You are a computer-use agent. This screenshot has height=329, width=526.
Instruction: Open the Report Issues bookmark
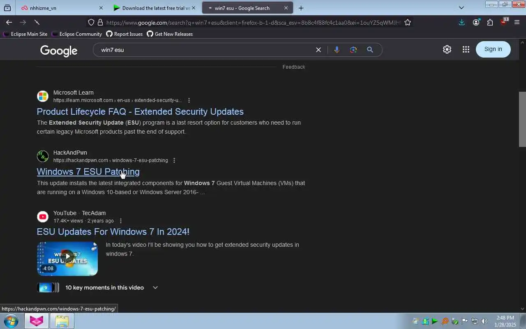(x=125, y=34)
